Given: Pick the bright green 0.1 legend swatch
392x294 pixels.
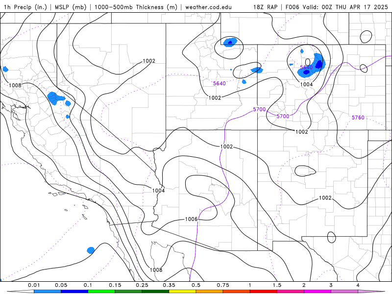Looking at the screenshot, I should [x=101, y=292].
